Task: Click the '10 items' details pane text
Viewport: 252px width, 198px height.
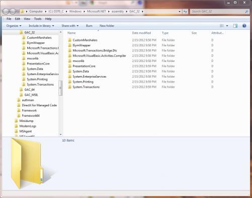Action: [x=68, y=141]
